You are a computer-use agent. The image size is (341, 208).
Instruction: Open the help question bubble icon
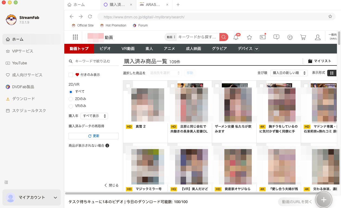click(x=276, y=37)
